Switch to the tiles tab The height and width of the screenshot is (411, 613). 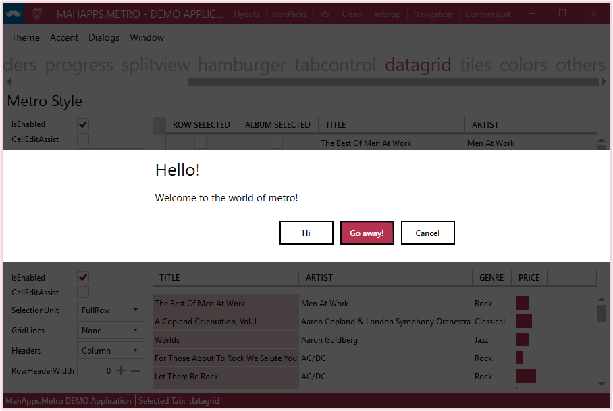pos(475,65)
